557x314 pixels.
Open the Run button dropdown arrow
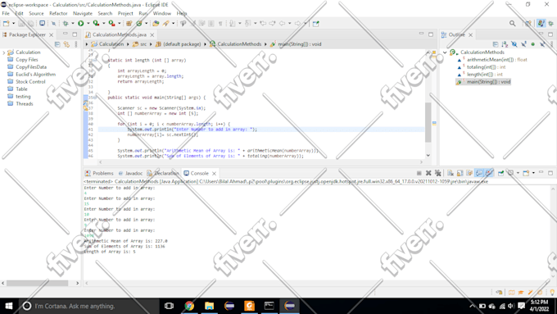pos(88,23)
